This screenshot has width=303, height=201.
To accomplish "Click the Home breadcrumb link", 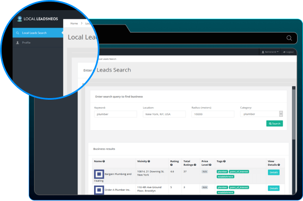I will (x=74, y=23).
